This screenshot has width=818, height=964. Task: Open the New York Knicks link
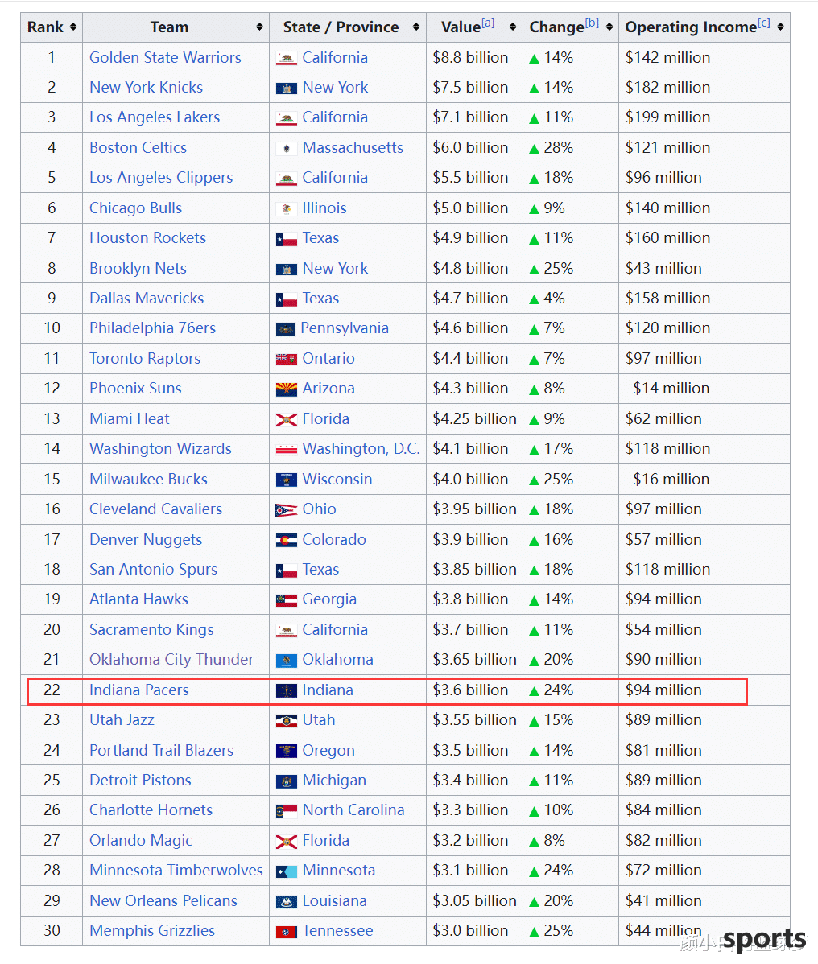click(x=147, y=88)
